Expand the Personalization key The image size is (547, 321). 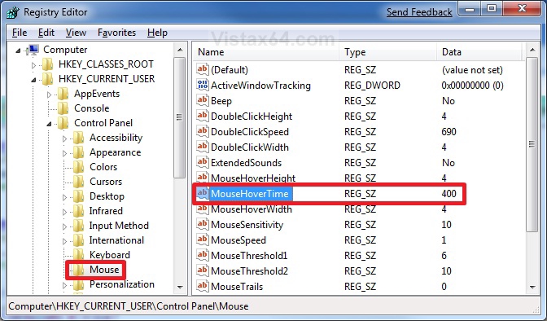click(64, 285)
